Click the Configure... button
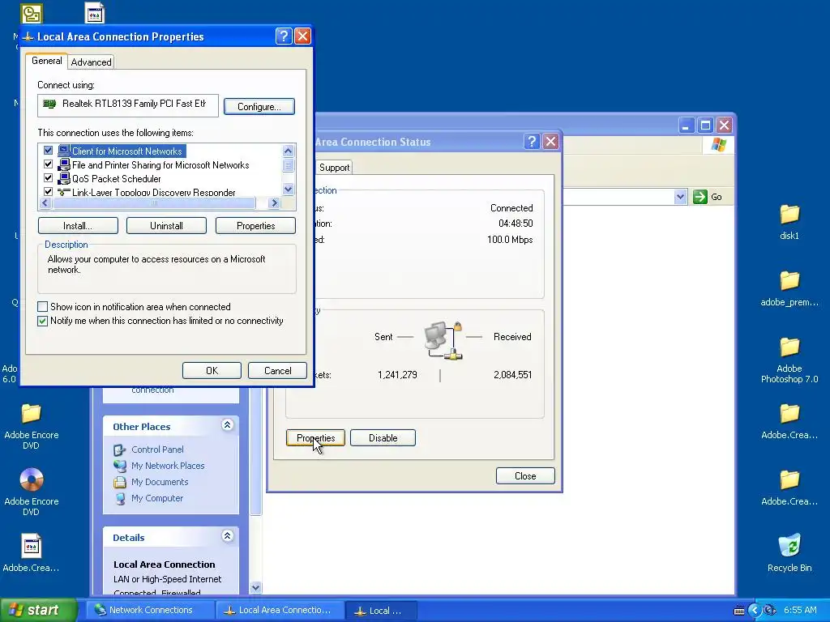Viewport: 830px width, 622px height. click(259, 106)
